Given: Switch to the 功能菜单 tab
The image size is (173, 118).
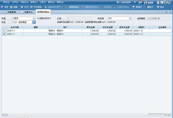Looking at the screenshot, I should (x=10, y=12).
